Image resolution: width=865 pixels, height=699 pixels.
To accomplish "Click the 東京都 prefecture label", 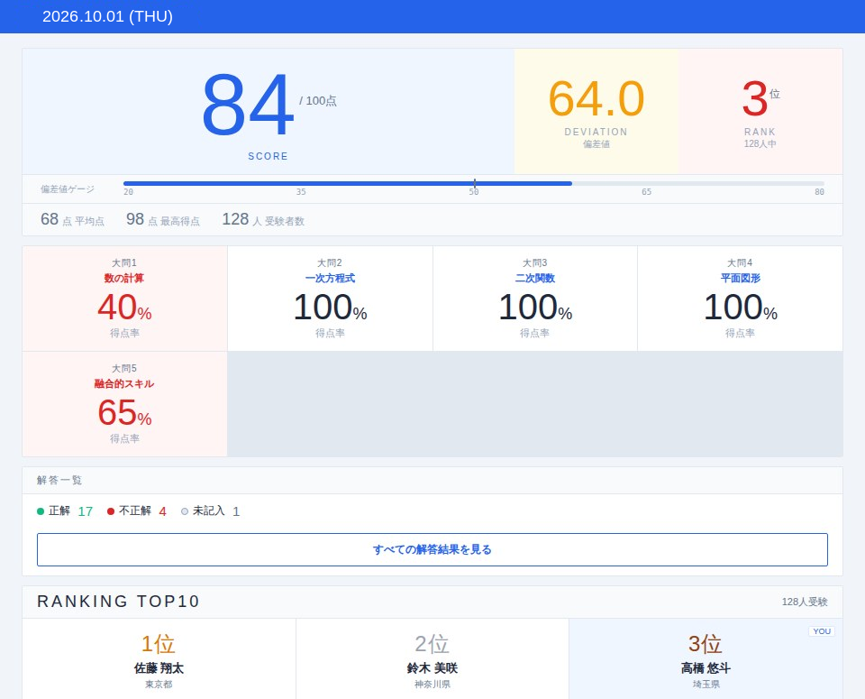I will tap(159, 685).
